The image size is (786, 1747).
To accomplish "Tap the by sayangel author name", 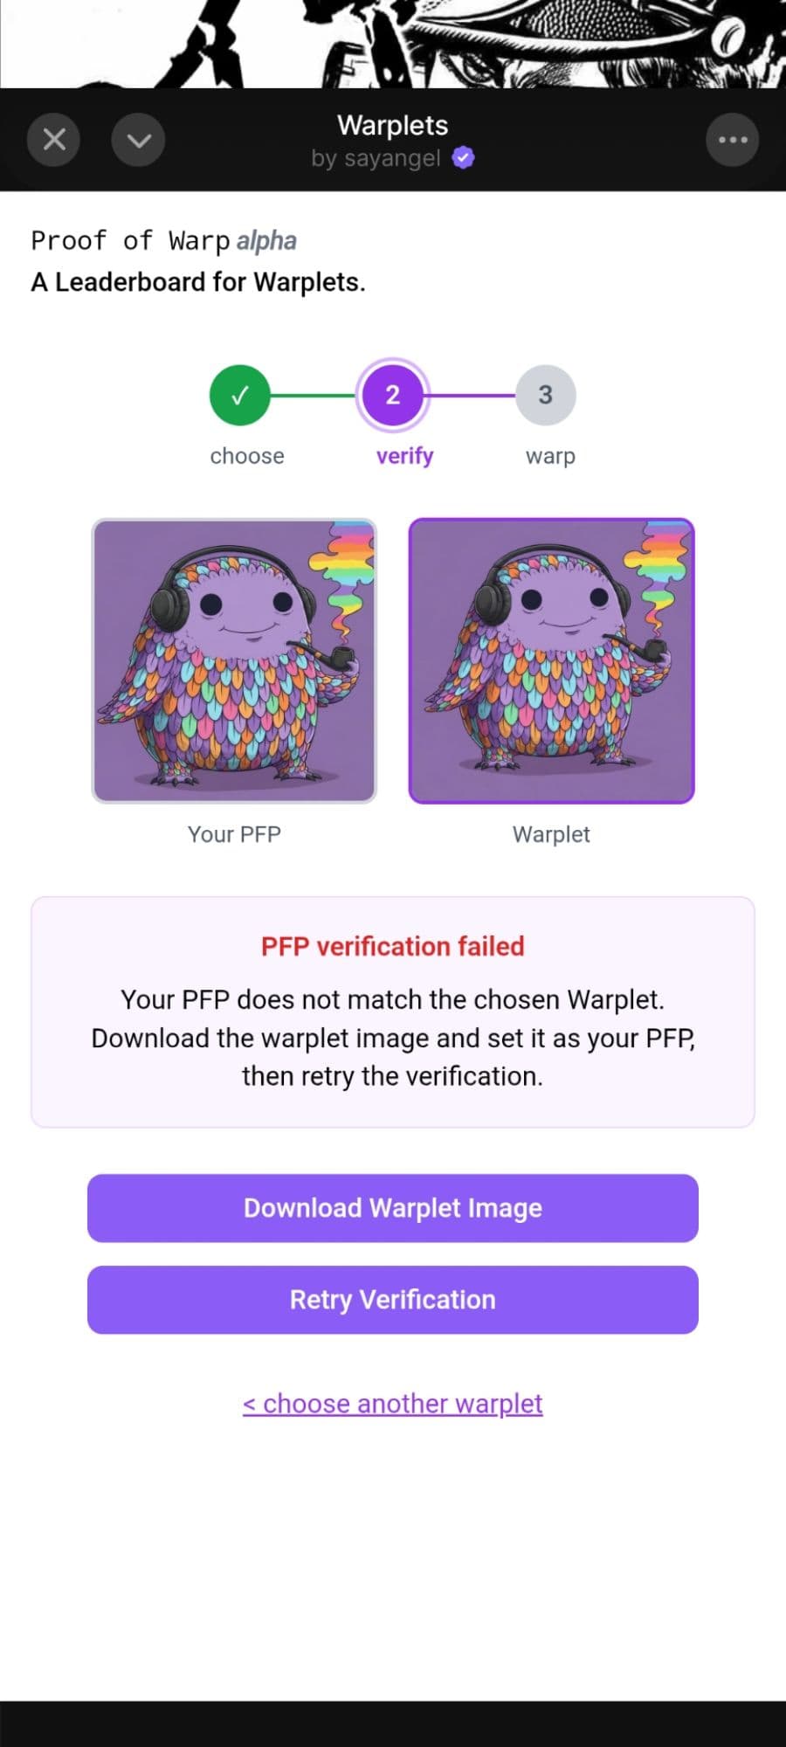I will pos(376,158).
